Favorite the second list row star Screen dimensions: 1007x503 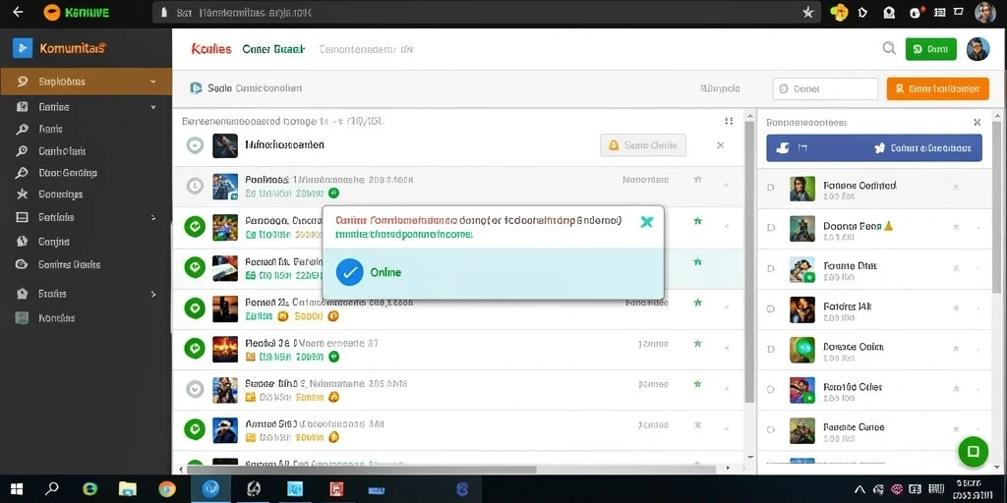point(697,181)
